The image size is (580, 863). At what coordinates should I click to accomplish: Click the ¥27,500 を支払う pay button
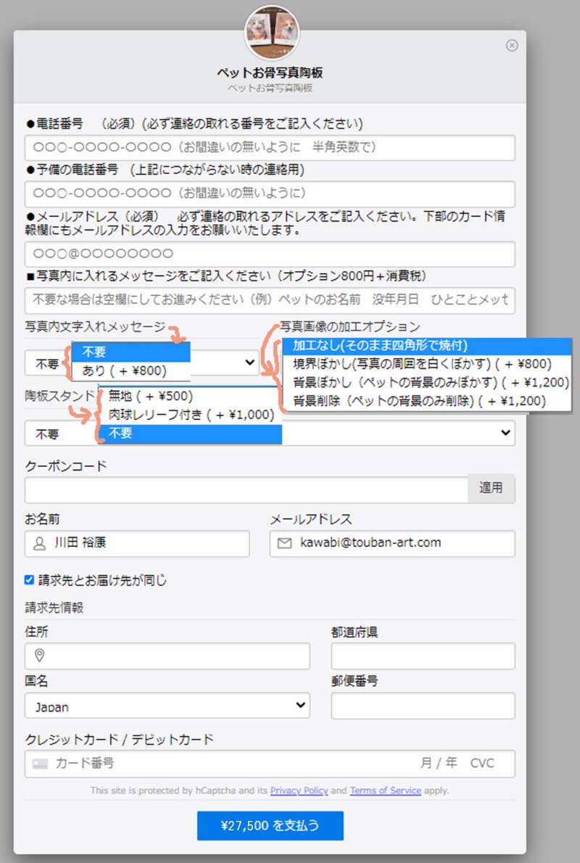coord(270,825)
